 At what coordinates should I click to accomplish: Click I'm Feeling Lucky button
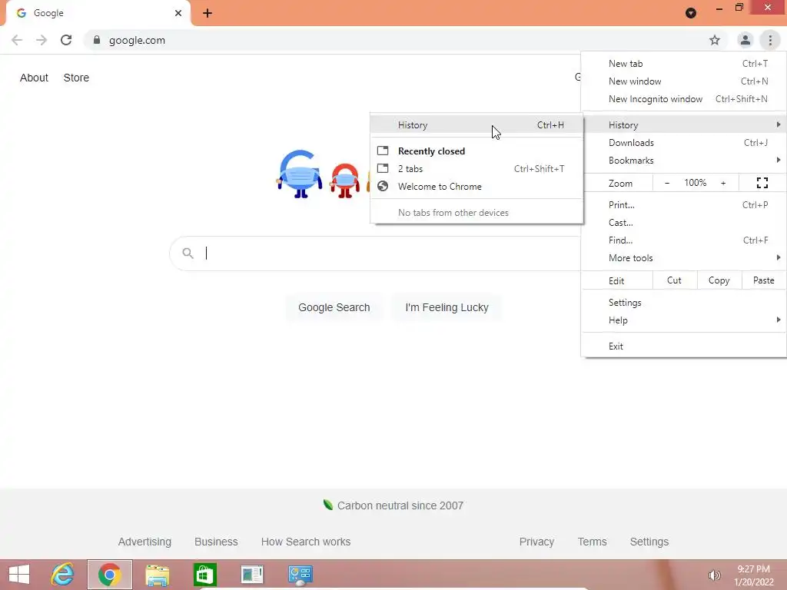click(x=447, y=307)
